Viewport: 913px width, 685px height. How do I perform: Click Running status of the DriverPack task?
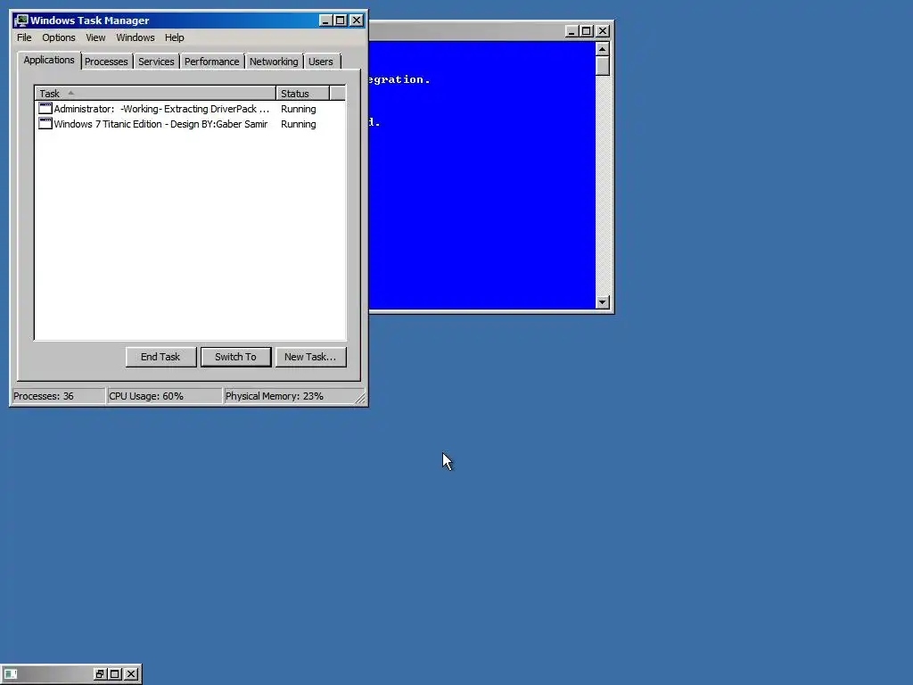[x=298, y=109]
